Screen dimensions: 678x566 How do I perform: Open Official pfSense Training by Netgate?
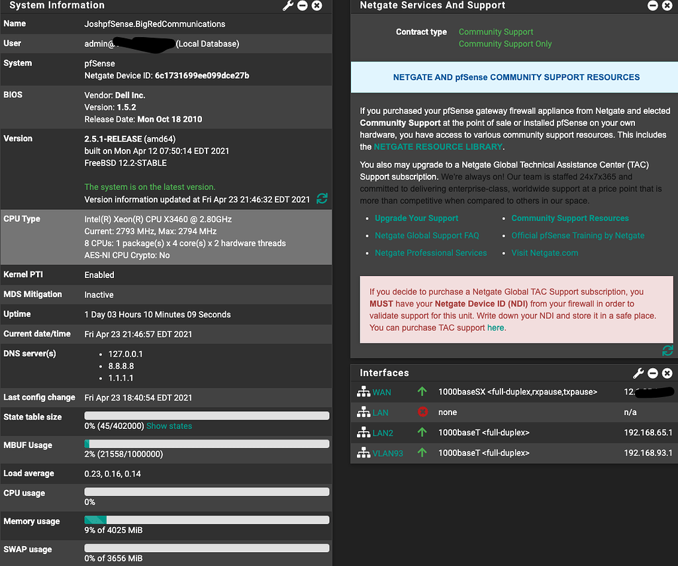coord(577,236)
